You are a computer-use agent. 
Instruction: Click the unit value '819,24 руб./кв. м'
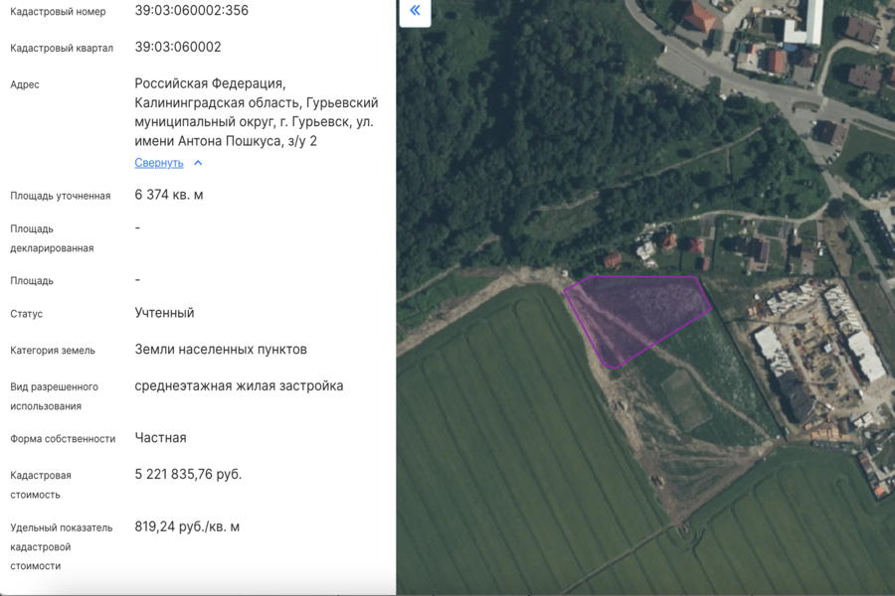187,526
